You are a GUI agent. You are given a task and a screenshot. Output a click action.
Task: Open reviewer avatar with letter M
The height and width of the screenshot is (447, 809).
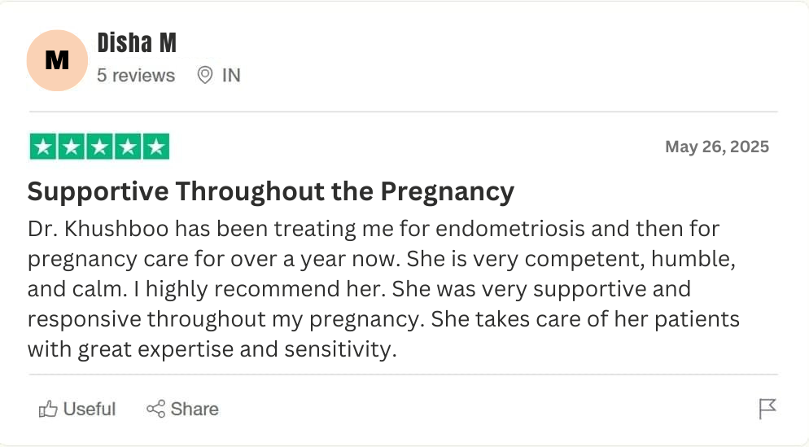click(56, 59)
